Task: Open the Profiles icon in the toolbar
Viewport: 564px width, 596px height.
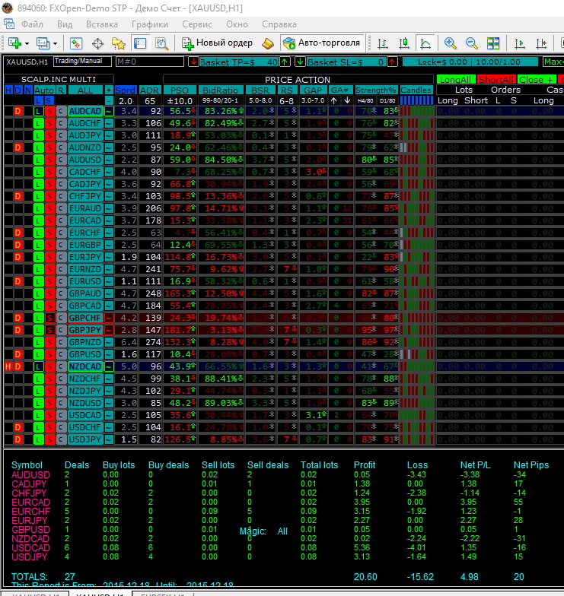Action: tap(43, 43)
